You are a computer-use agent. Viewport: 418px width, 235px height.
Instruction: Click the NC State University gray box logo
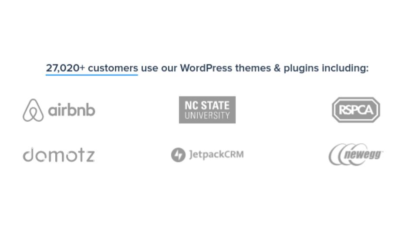coord(207,110)
